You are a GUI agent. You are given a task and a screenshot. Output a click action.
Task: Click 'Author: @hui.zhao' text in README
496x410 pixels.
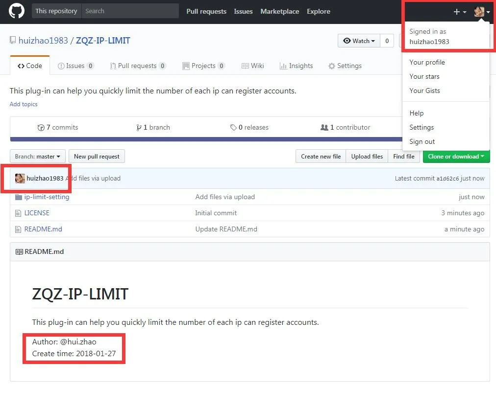click(x=64, y=342)
